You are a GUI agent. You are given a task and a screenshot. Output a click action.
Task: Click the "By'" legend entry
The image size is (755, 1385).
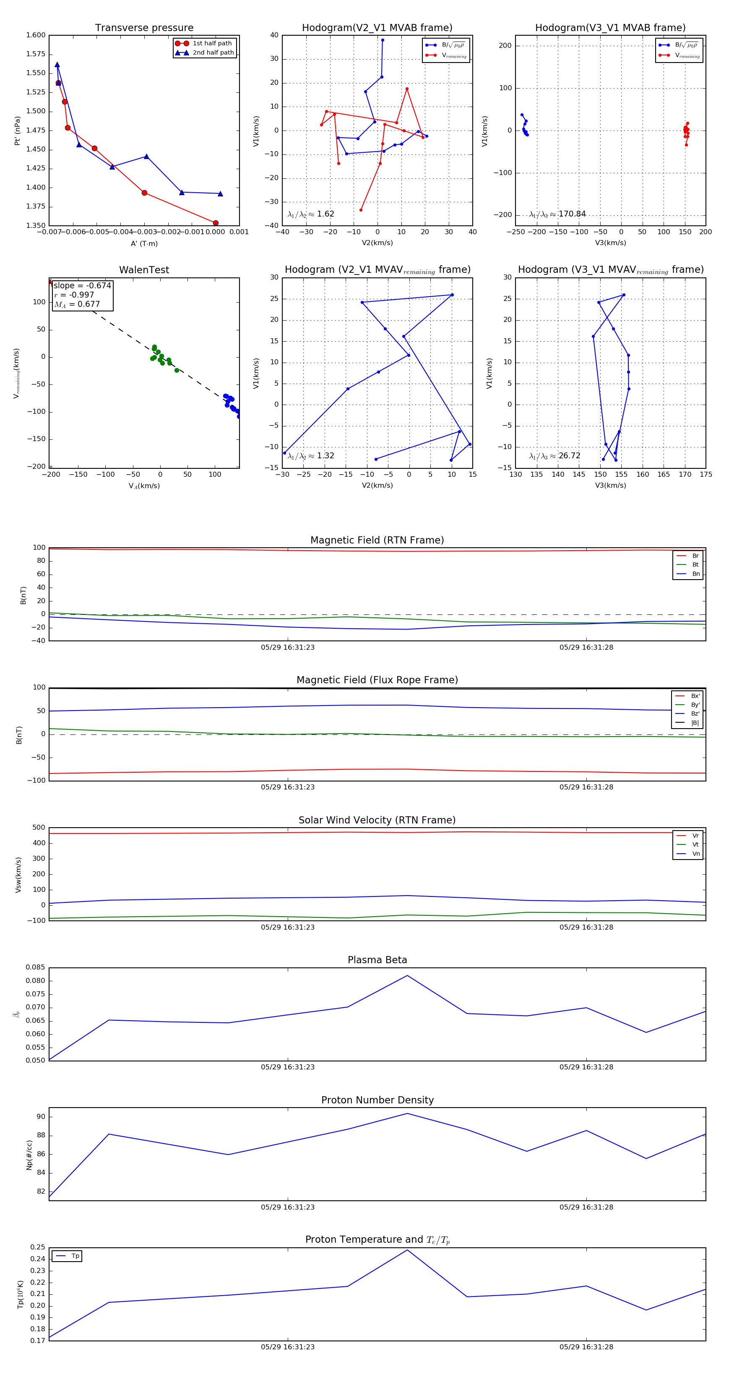[x=687, y=705]
